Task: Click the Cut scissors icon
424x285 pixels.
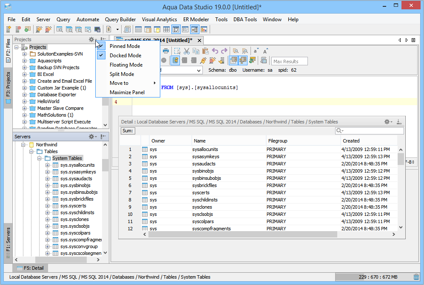Action: 187,51
